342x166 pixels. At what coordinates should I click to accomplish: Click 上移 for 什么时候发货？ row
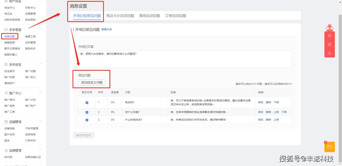pos(276,120)
